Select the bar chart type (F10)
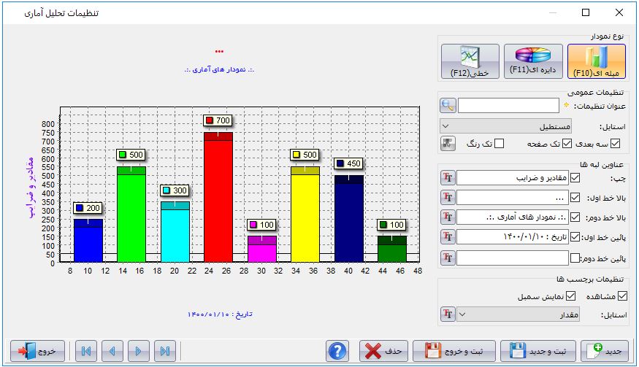 click(597, 62)
